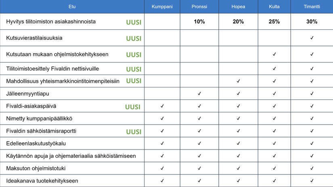333x187 pixels.
Task: Click the Pronssi column header
Action: (x=199, y=7)
